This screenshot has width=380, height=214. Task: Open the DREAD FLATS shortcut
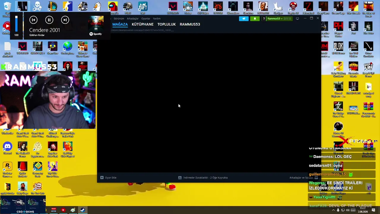point(353,88)
